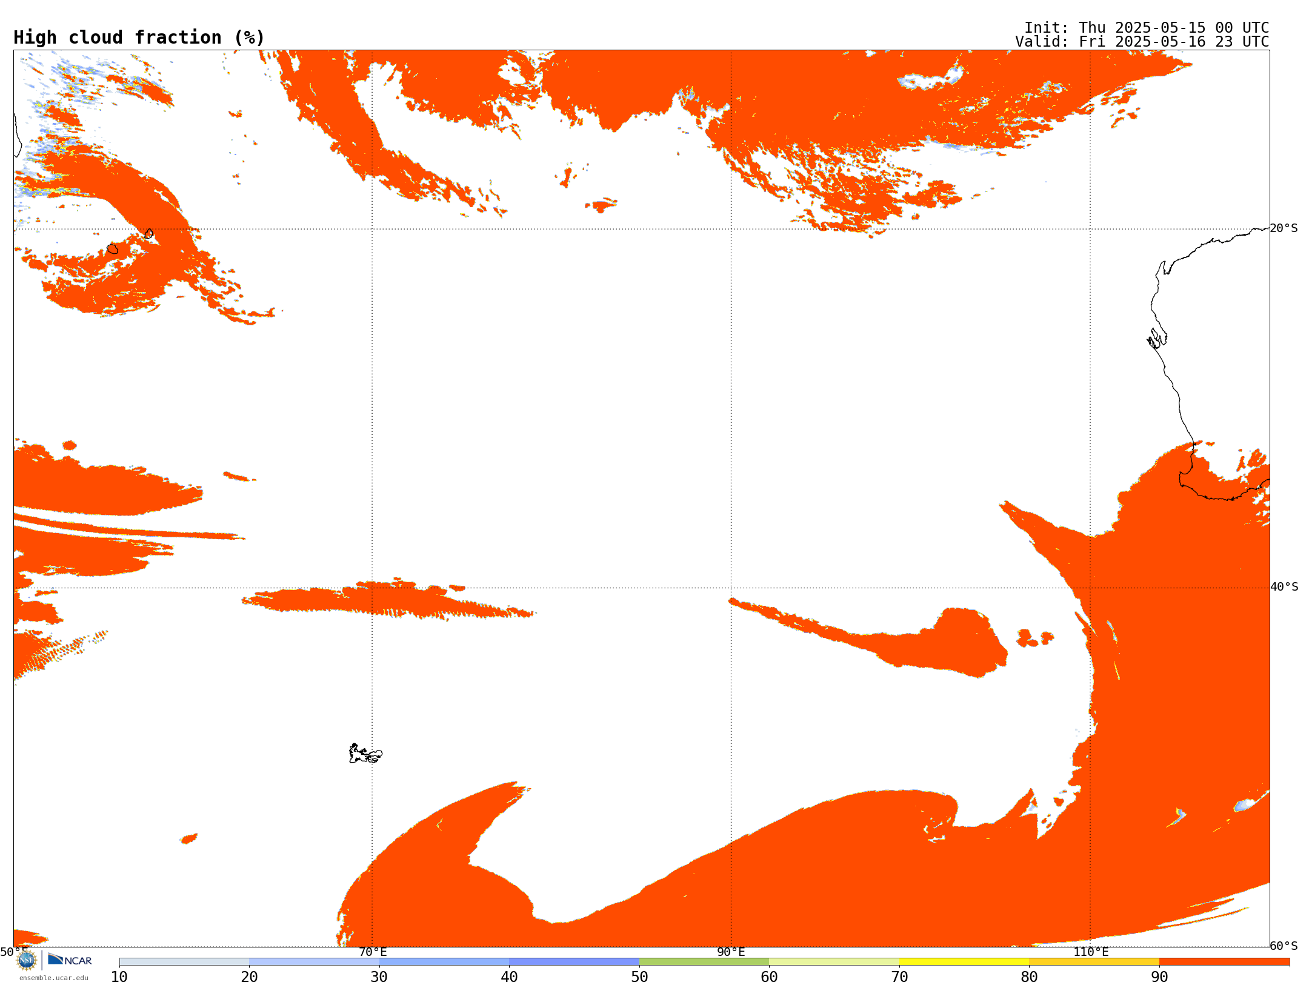Viewport: 1309px width, 985px height.
Task: Click the NSF logo icon
Action: [27, 960]
